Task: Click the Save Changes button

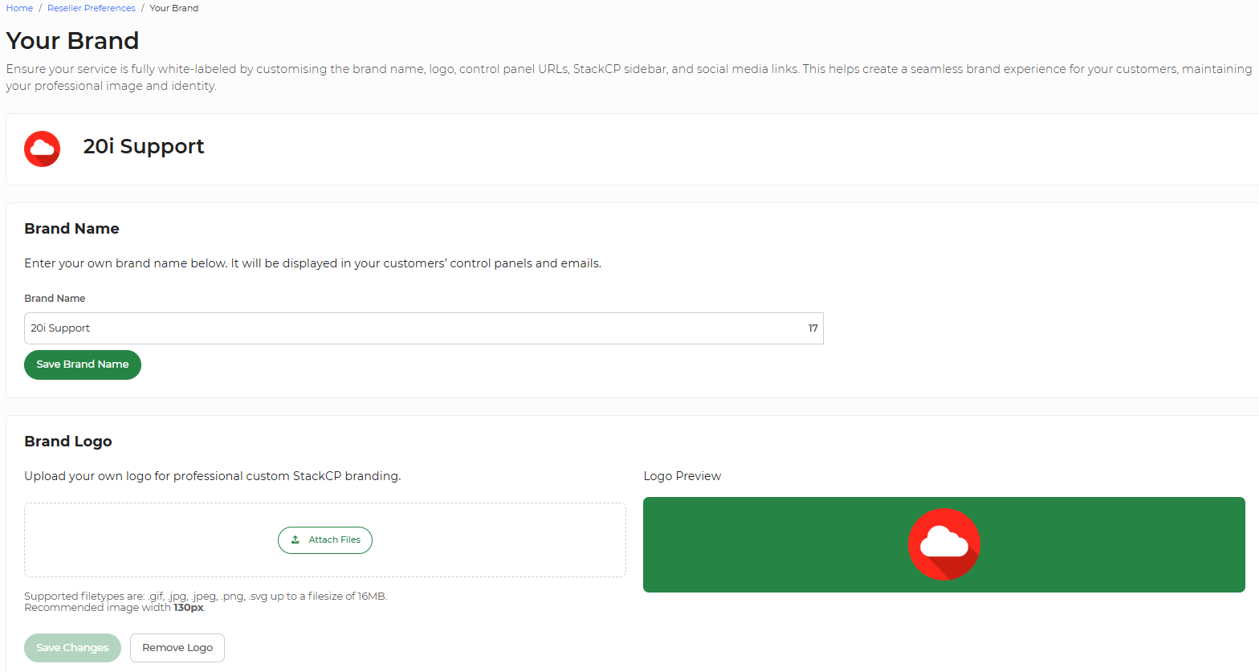Action: pos(72,648)
